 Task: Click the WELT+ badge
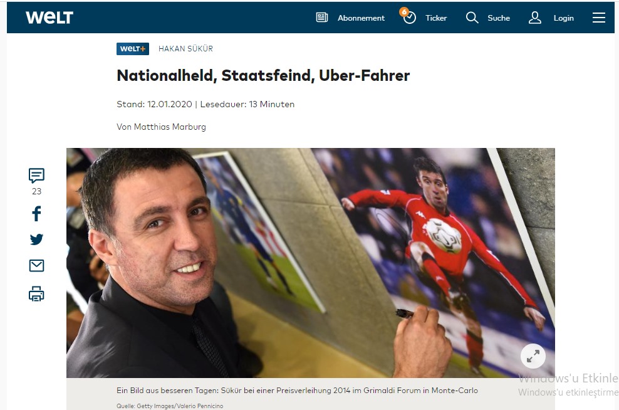133,48
